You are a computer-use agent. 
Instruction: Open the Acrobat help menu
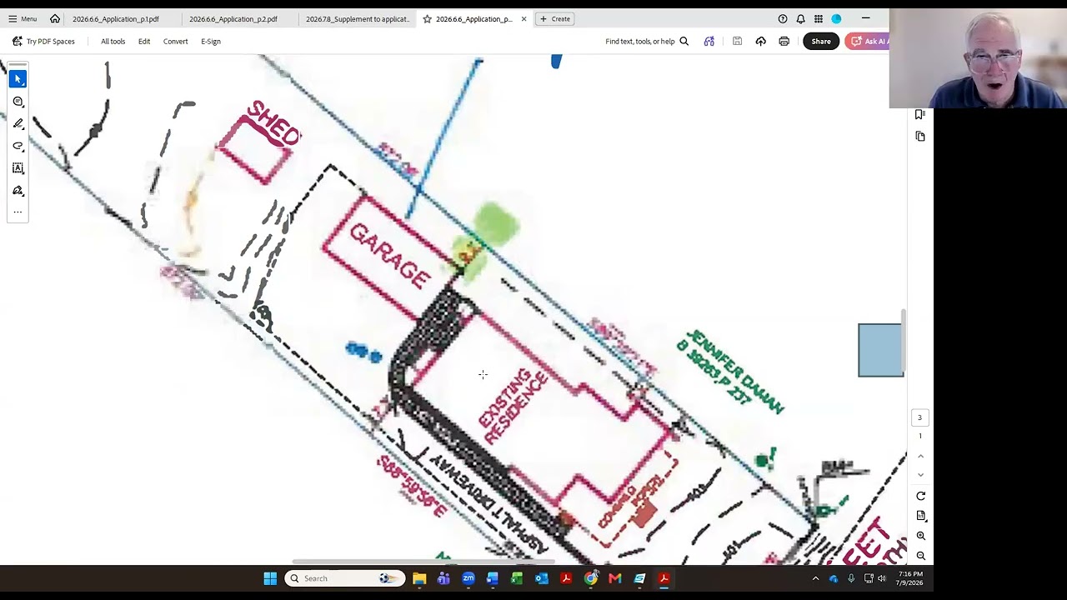pyautogui.click(x=783, y=19)
